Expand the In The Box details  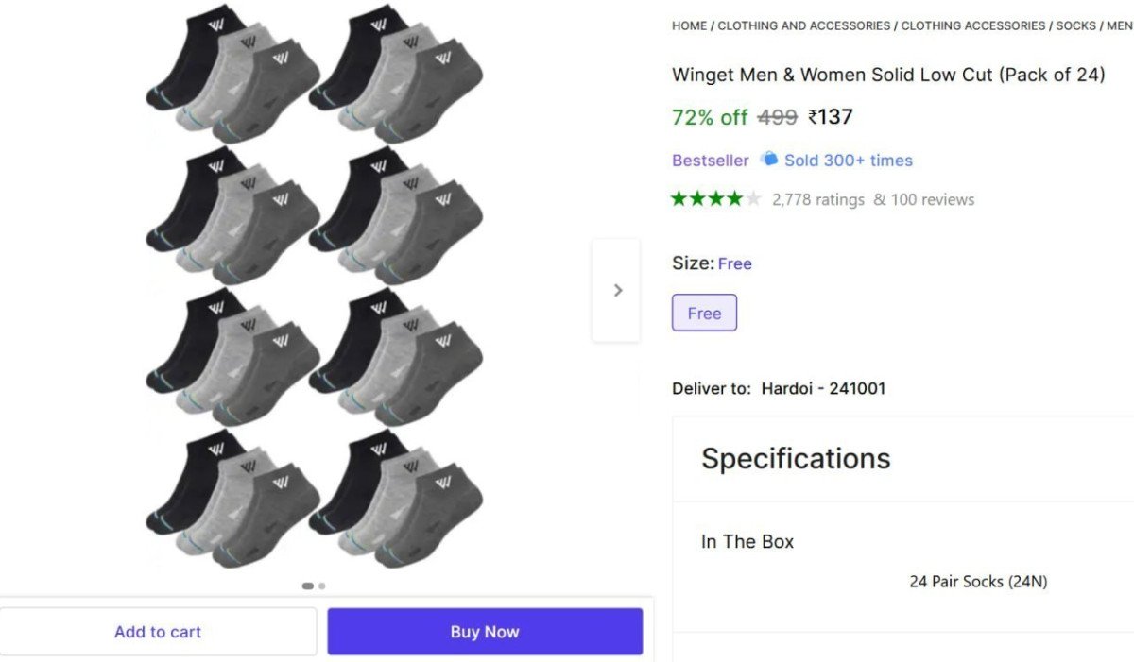click(747, 541)
